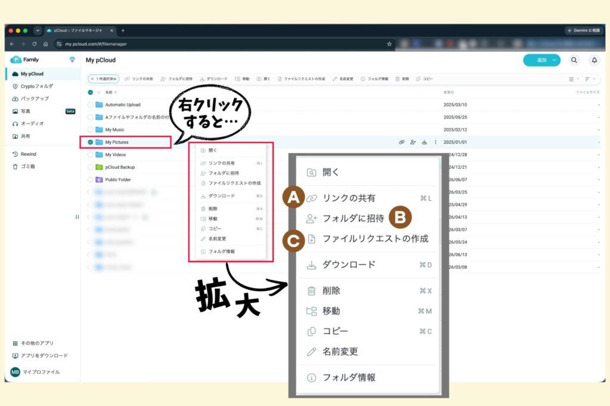Open the notifications bell
Screen dimensions: 610x406
(x=594, y=60)
